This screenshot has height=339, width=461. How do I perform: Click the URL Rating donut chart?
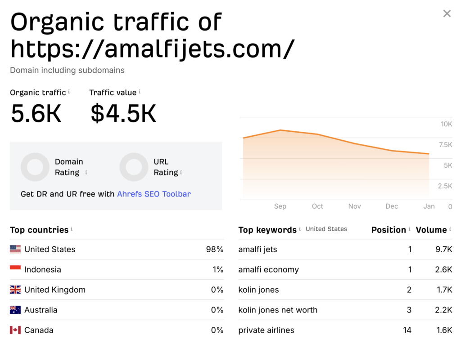(x=134, y=167)
